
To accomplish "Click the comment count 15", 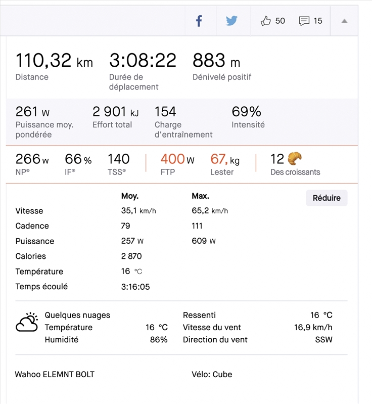I will coord(318,21).
